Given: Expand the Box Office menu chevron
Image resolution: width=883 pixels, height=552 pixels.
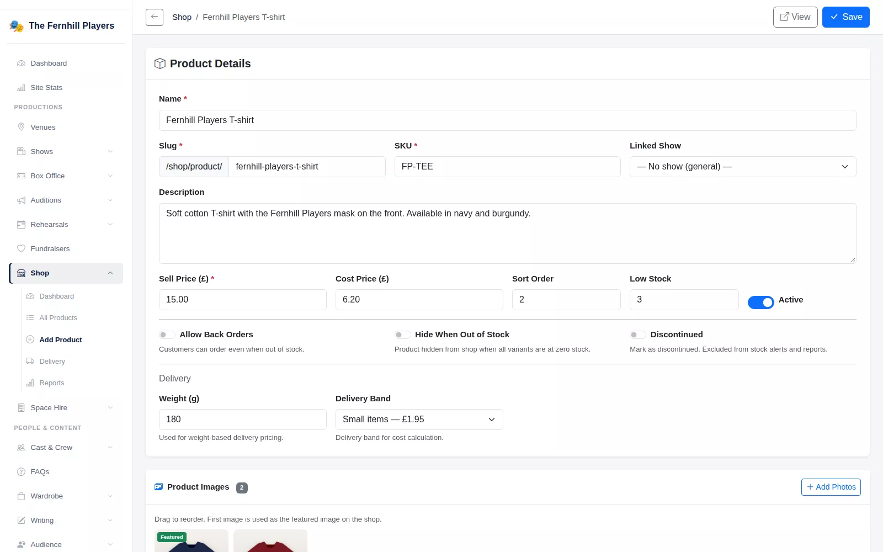Looking at the screenshot, I should point(110,176).
